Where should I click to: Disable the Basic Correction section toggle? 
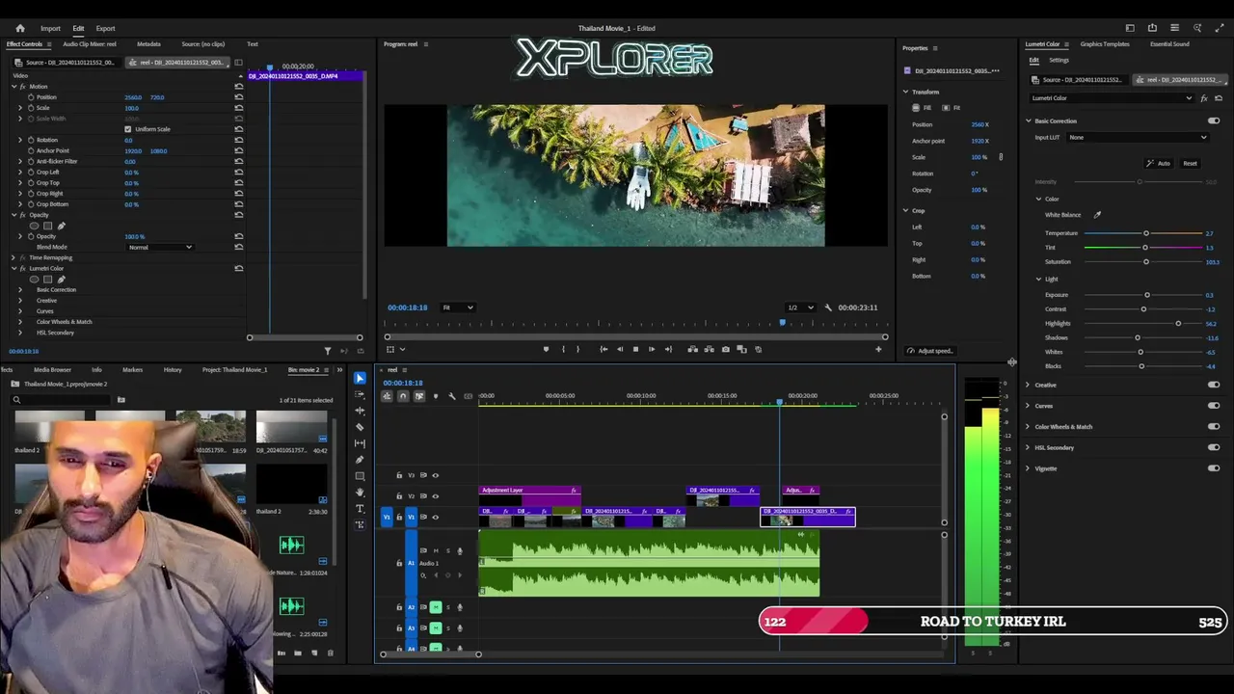pos(1214,120)
